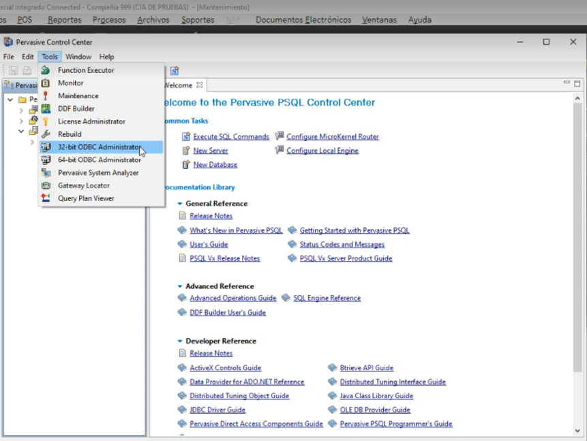Collapse the Developer Reference section
Screen dimensions: 587x441
180,340
